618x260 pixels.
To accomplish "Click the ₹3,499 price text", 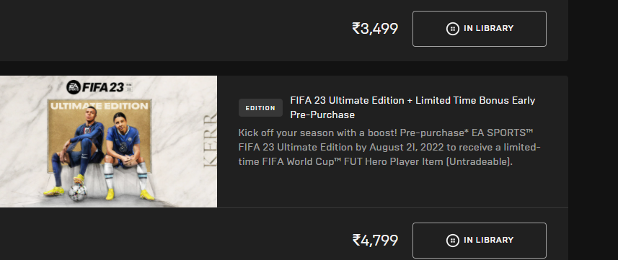I will point(375,29).
